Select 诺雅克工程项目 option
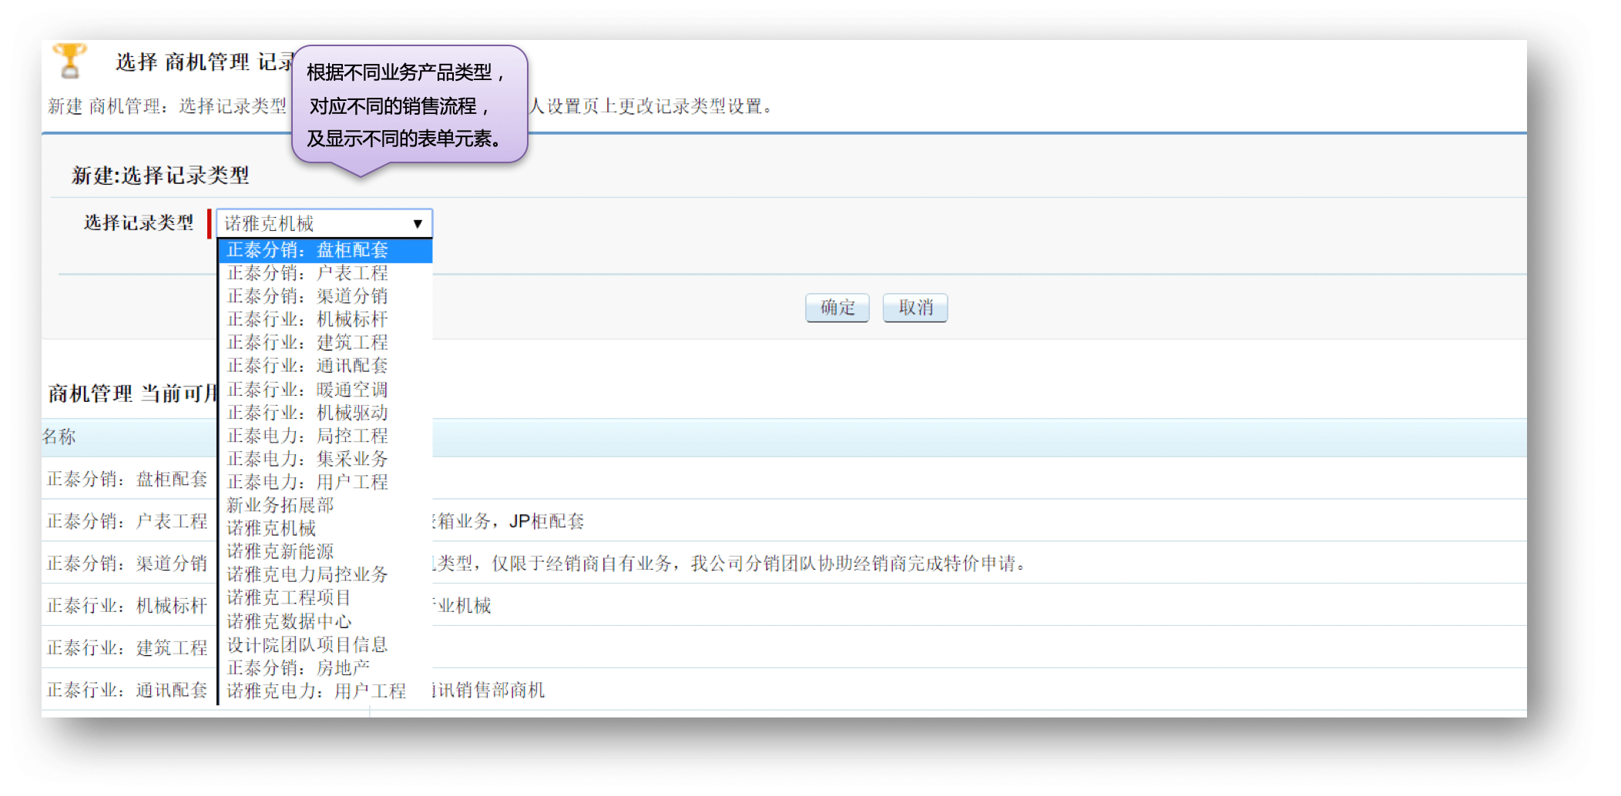This screenshot has width=1621, height=796. 325,597
